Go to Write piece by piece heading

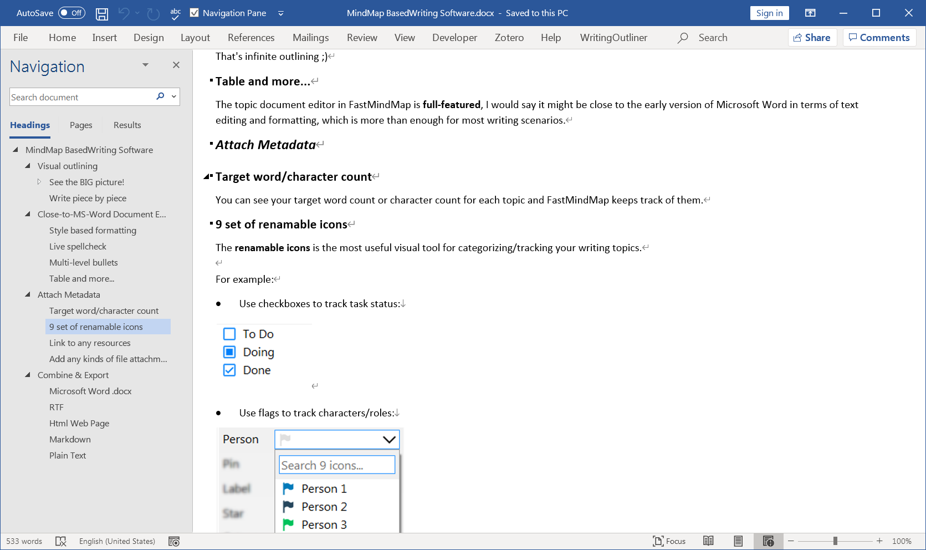(x=88, y=198)
